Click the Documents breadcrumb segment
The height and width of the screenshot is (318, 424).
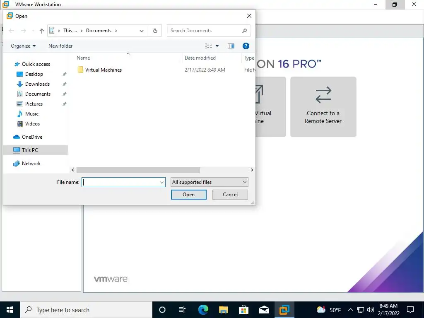(99, 31)
